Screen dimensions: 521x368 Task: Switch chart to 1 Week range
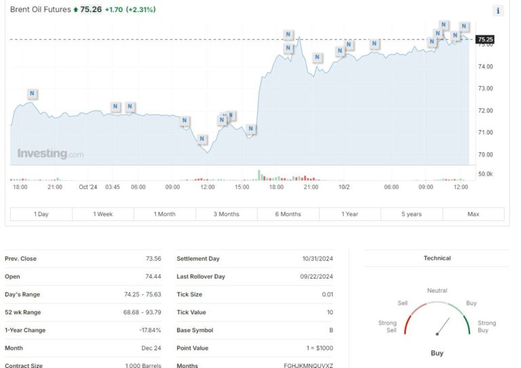[x=103, y=214]
